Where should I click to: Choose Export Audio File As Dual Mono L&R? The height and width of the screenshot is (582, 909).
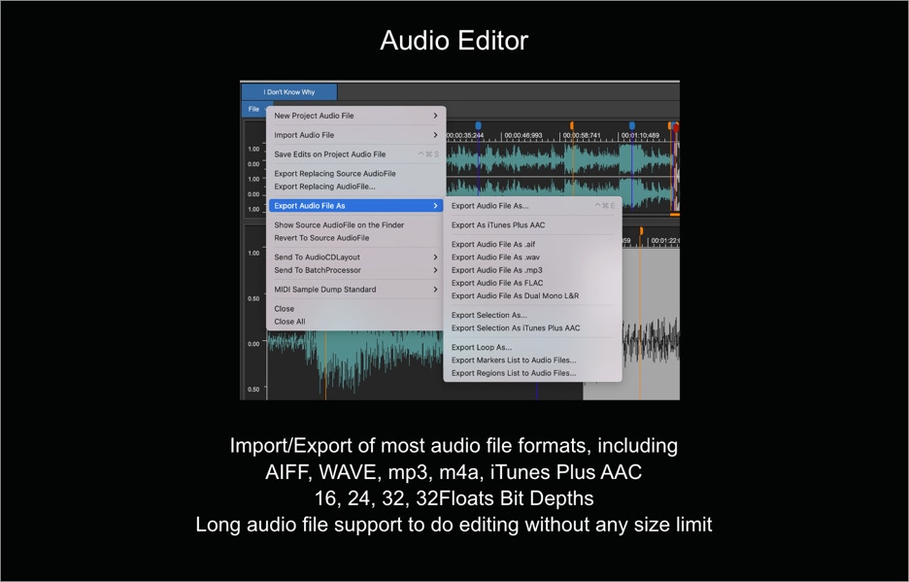click(x=515, y=296)
